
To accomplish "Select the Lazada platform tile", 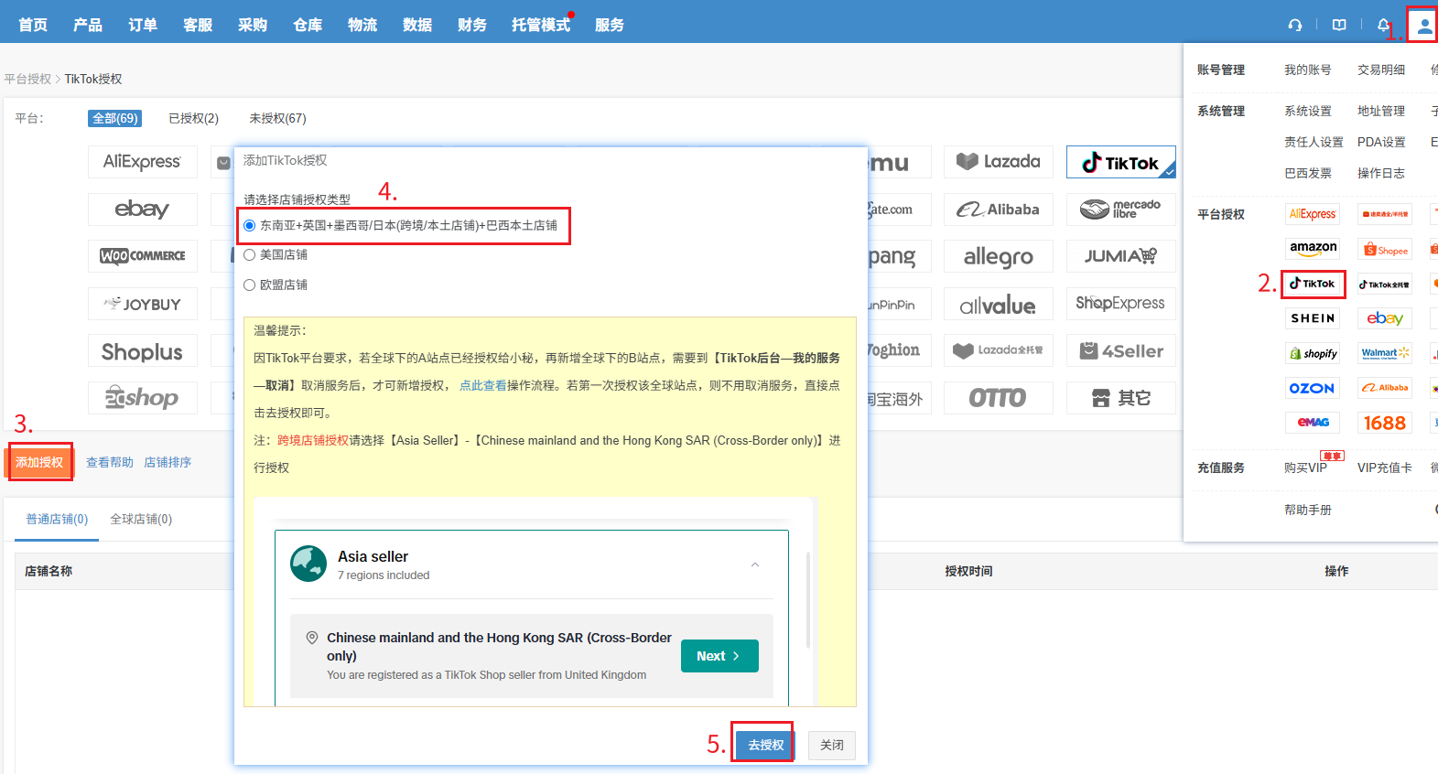I will click(999, 162).
